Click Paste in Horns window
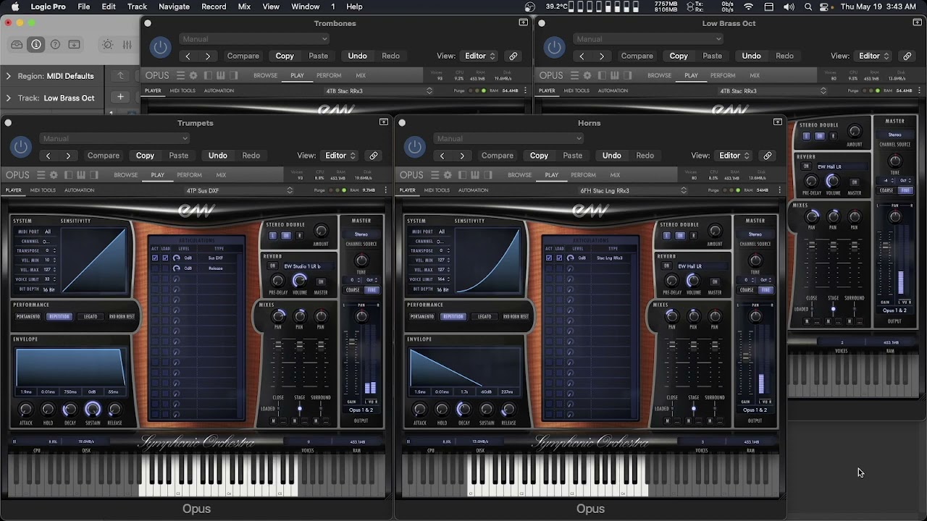 (572, 156)
